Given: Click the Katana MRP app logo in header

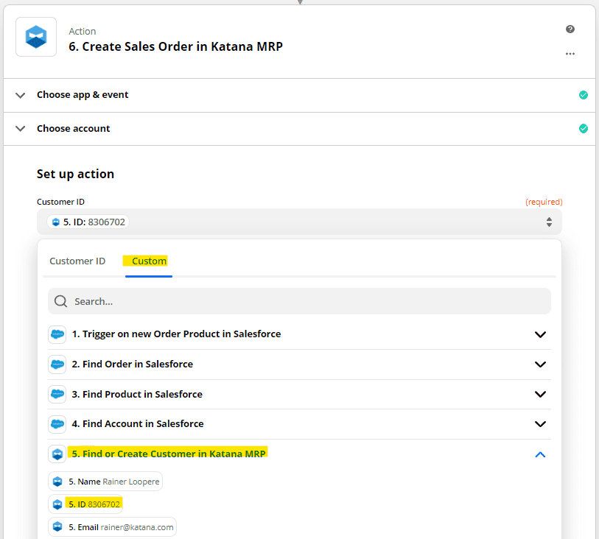Looking at the screenshot, I should pos(36,37).
